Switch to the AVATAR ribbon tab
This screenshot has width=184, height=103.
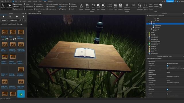point(35,1)
